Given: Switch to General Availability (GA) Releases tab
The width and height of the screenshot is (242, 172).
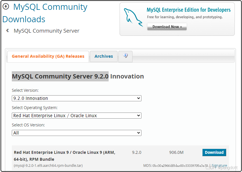Looking at the screenshot, I should (48, 56).
